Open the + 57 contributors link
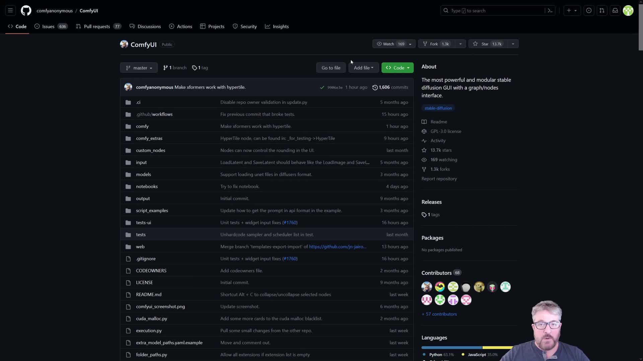Image resolution: width=643 pixels, height=361 pixels. tap(439, 314)
